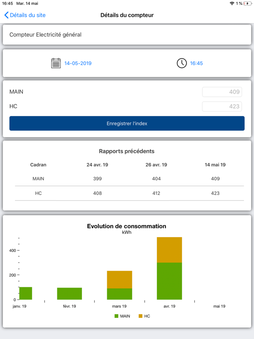Viewport: 254px width, 339px height.
Task: Go back to Détails du site
Action: click(x=25, y=15)
